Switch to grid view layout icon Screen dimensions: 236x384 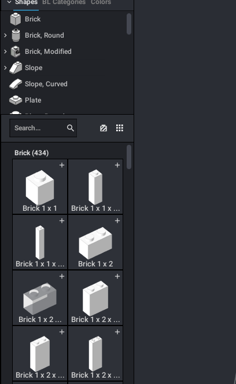(x=120, y=128)
